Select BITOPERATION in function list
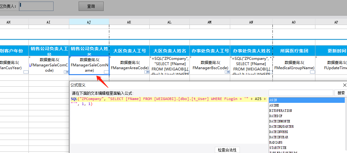The height and width of the screenshot is (153, 347). tap(307, 111)
